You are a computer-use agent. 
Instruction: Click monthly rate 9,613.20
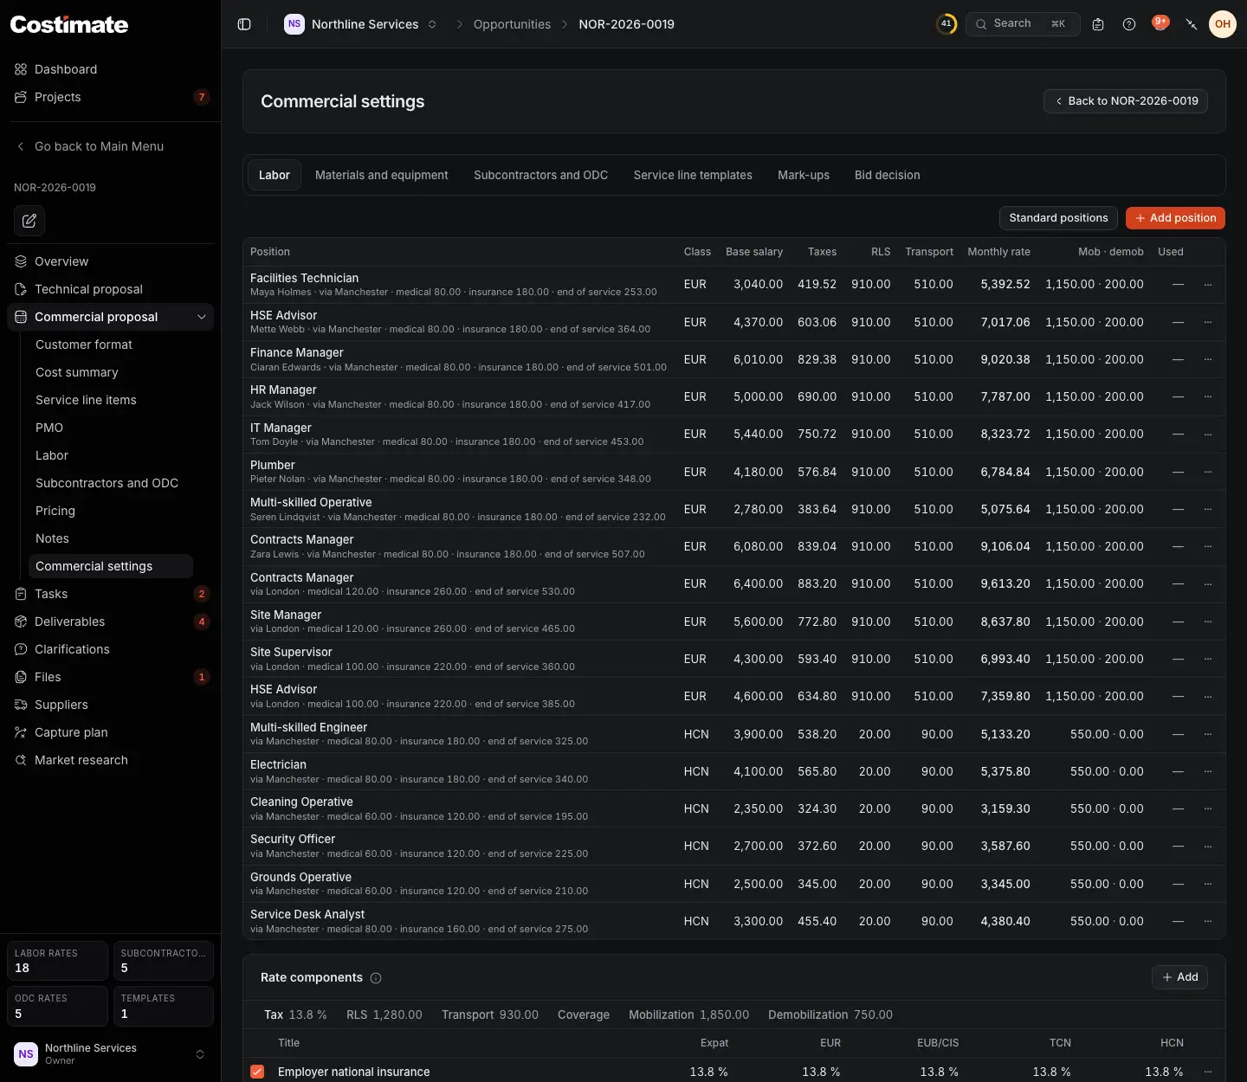point(1005,583)
